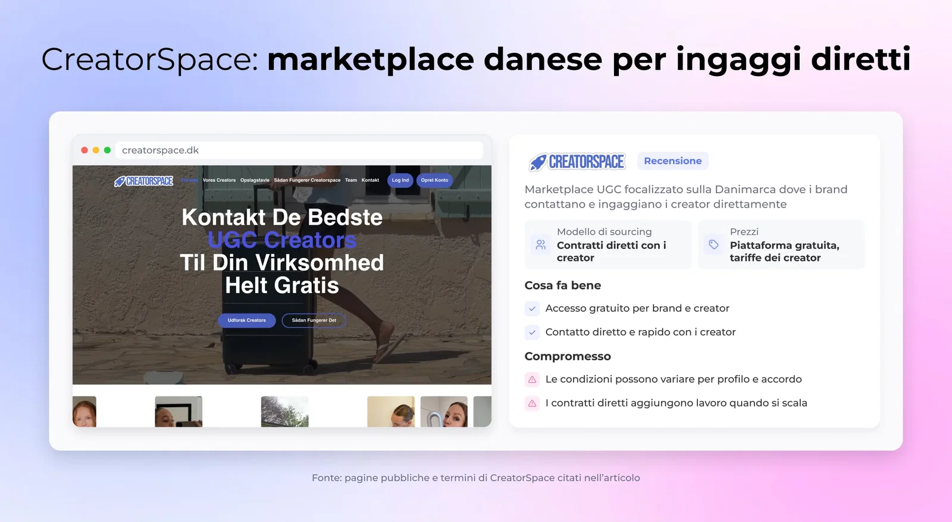Image resolution: width=952 pixels, height=522 pixels.
Task: Click the checkmark icon beside Accesso gratuito
Action: (x=532, y=309)
